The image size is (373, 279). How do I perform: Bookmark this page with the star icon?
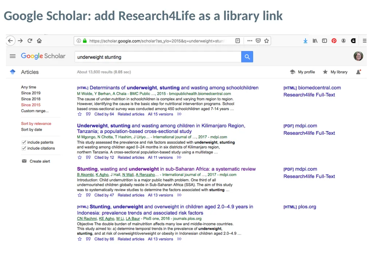click(x=266, y=41)
